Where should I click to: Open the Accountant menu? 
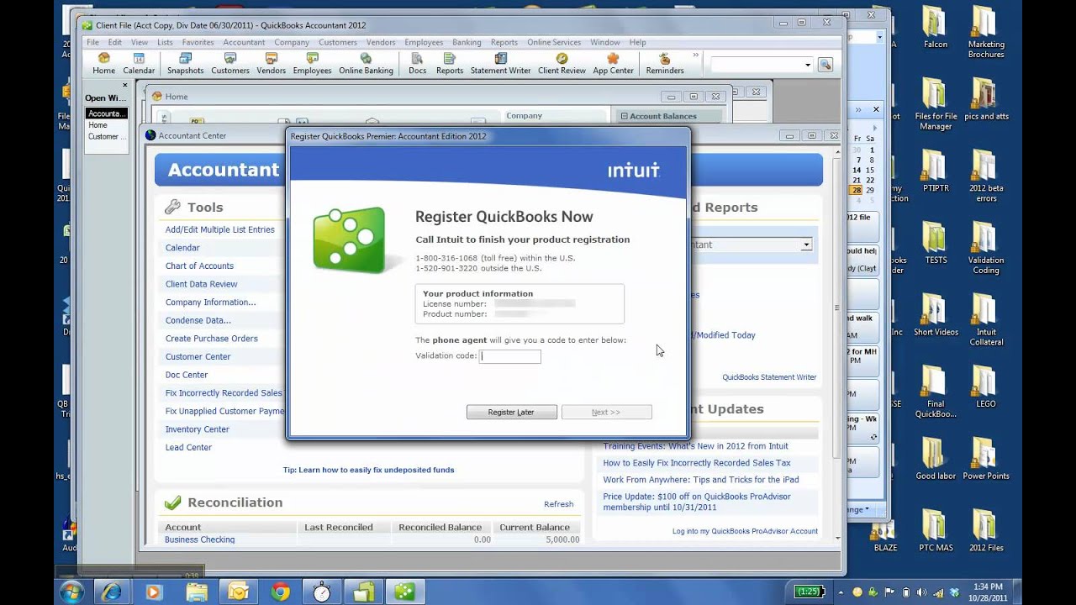pos(244,42)
